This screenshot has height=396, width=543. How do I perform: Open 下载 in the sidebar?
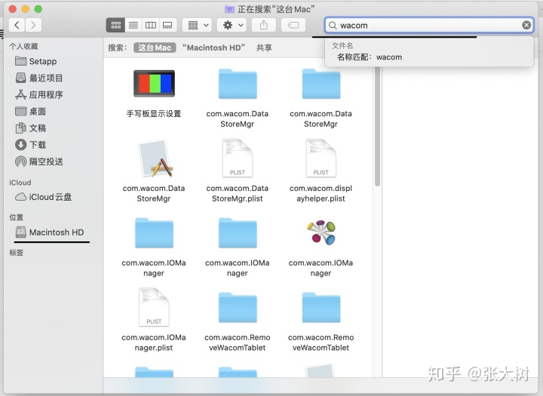pyautogui.click(x=31, y=145)
